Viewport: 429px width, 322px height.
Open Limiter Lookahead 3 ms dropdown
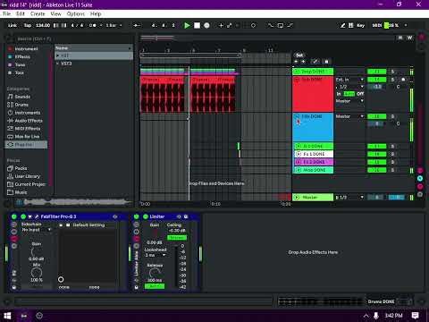pos(156,255)
